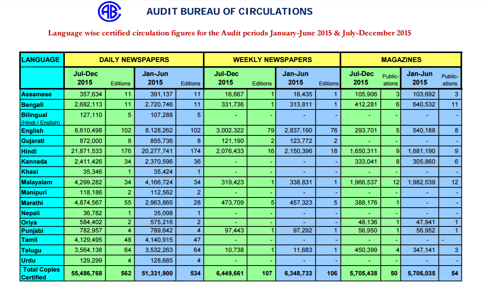Click Telugu daily value 3,564,138
The width and height of the screenshot is (483, 287).
[88, 250]
